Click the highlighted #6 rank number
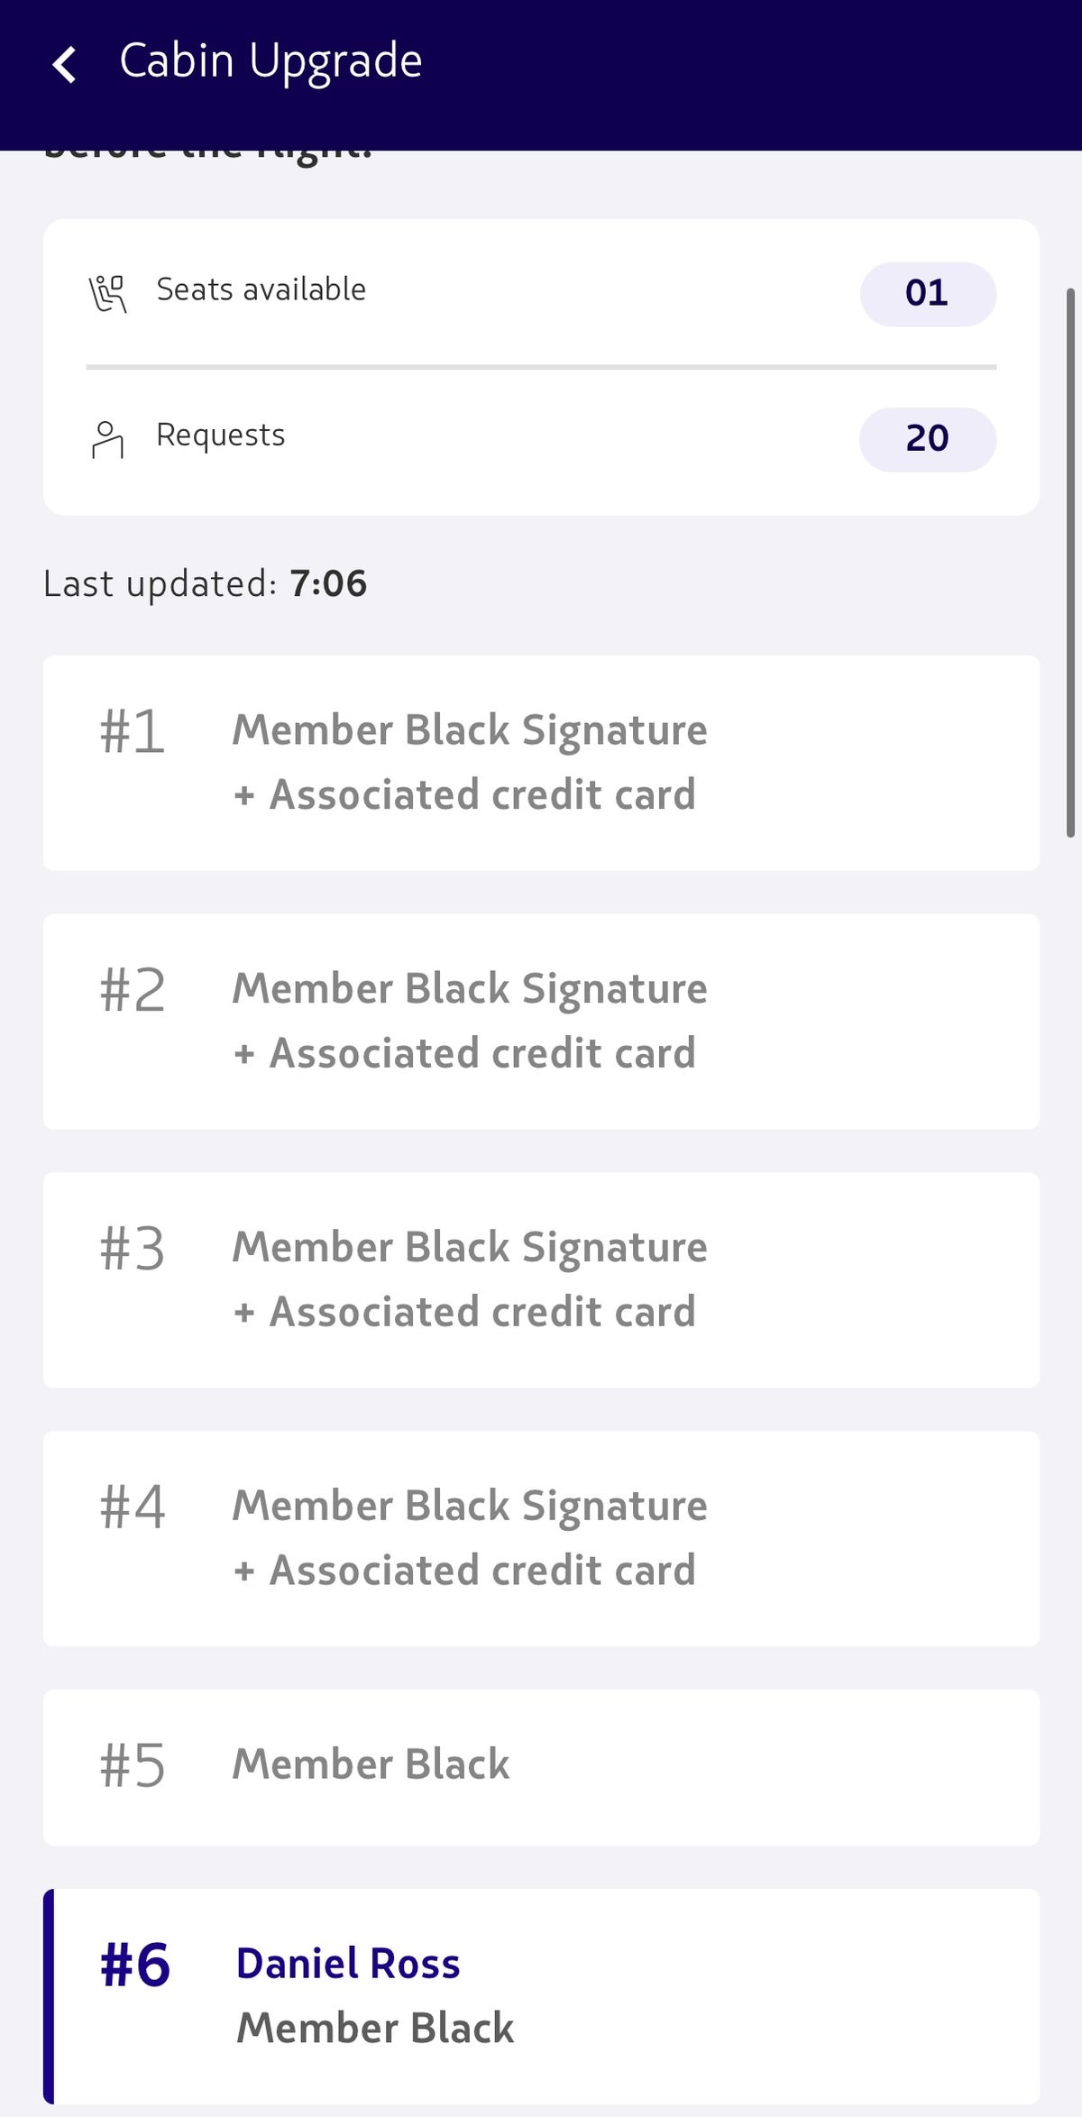1082x2117 pixels. tap(135, 1965)
